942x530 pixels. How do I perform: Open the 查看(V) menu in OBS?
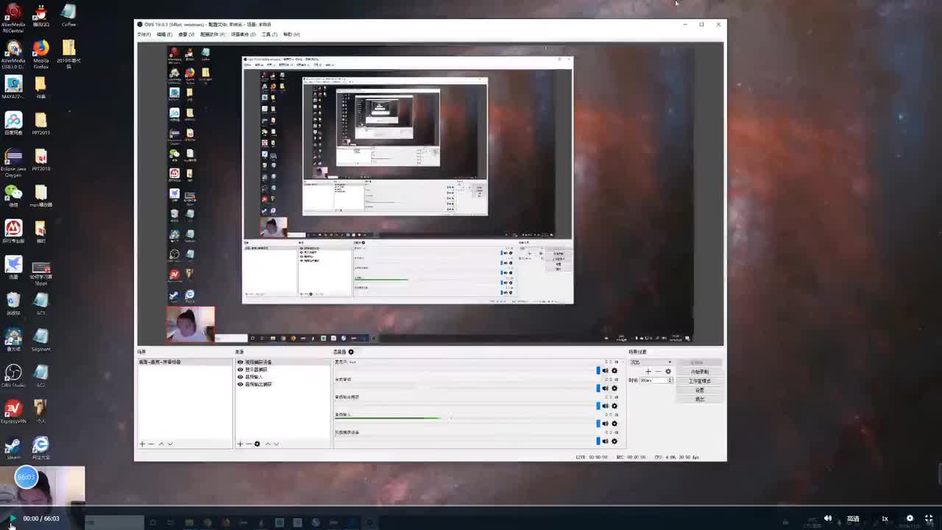click(x=186, y=35)
